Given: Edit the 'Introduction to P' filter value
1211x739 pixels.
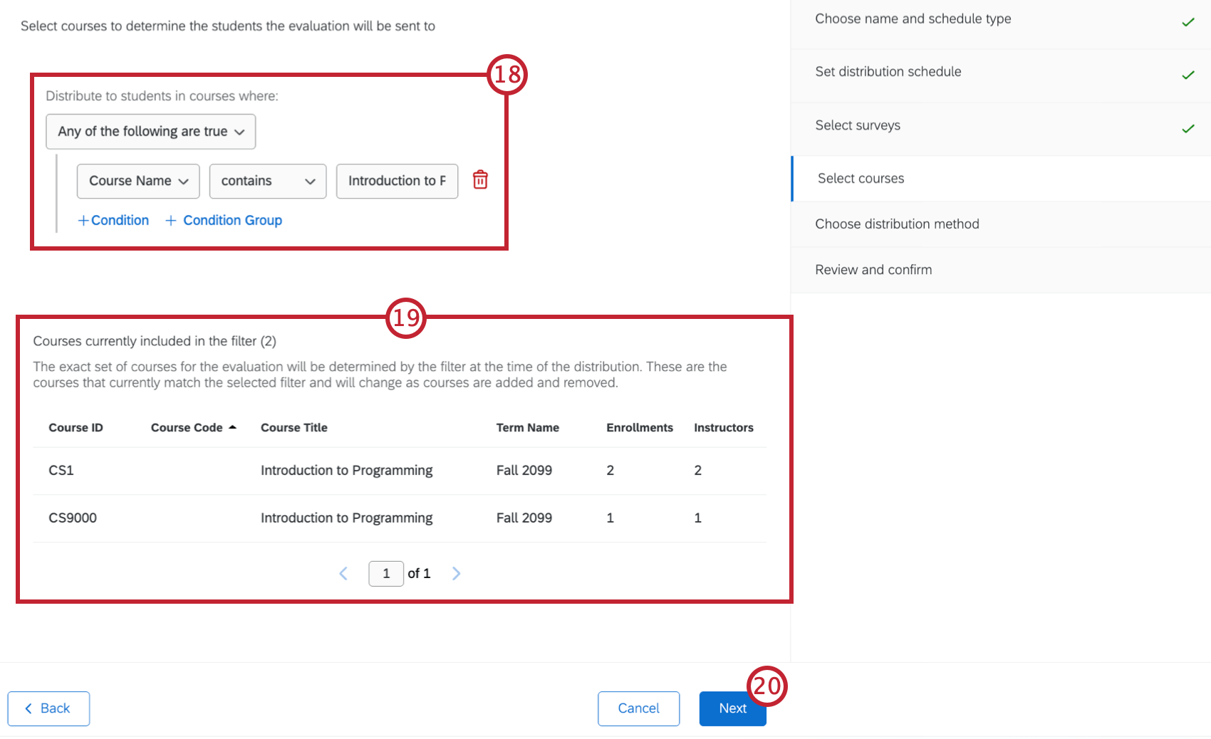Looking at the screenshot, I should pos(397,181).
